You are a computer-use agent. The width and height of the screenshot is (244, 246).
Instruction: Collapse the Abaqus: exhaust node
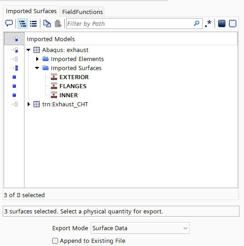(x=28, y=50)
